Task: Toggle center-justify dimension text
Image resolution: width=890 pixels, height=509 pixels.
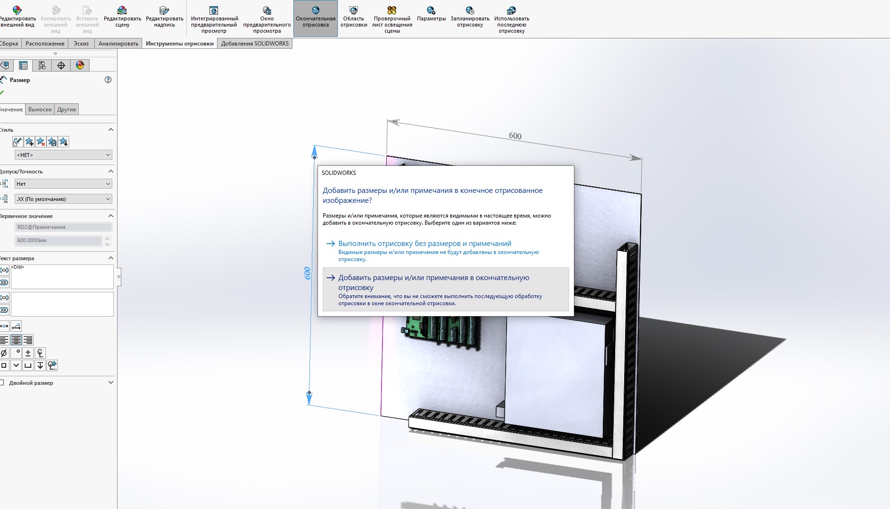Action: click(16, 340)
